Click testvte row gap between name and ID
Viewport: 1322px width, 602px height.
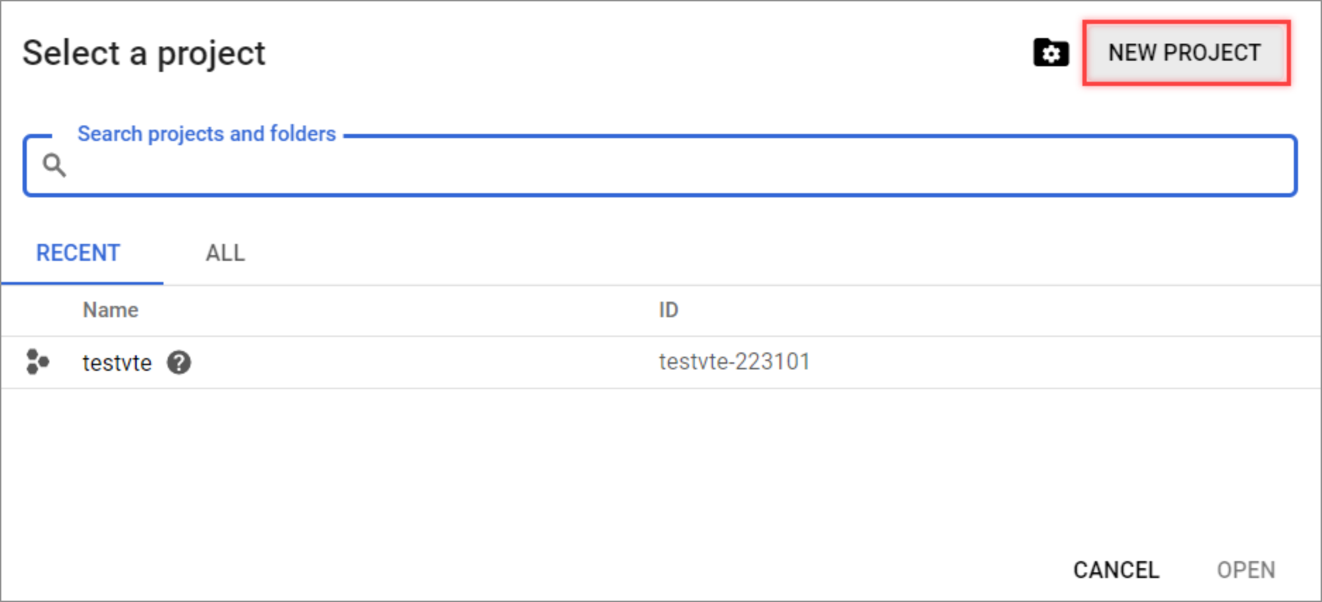point(423,362)
